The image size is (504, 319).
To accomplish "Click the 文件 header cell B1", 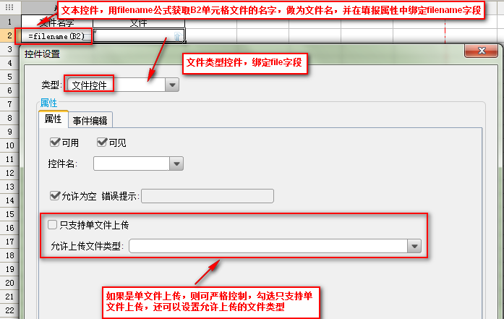I will (x=139, y=23).
